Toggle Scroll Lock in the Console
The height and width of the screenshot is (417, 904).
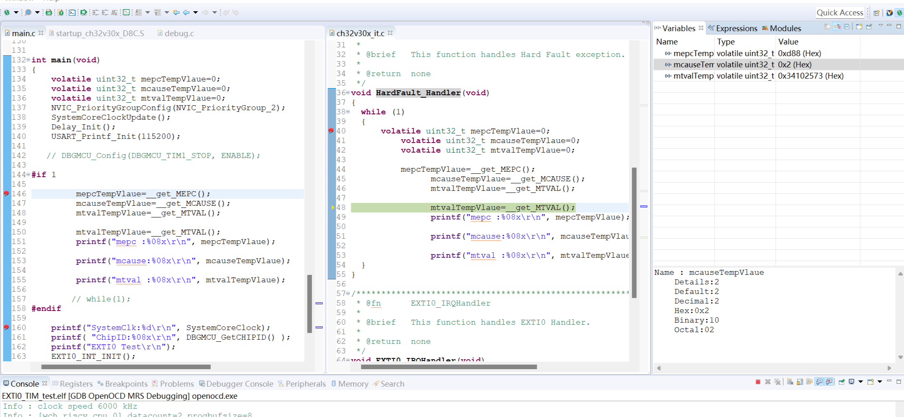pos(799,382)
